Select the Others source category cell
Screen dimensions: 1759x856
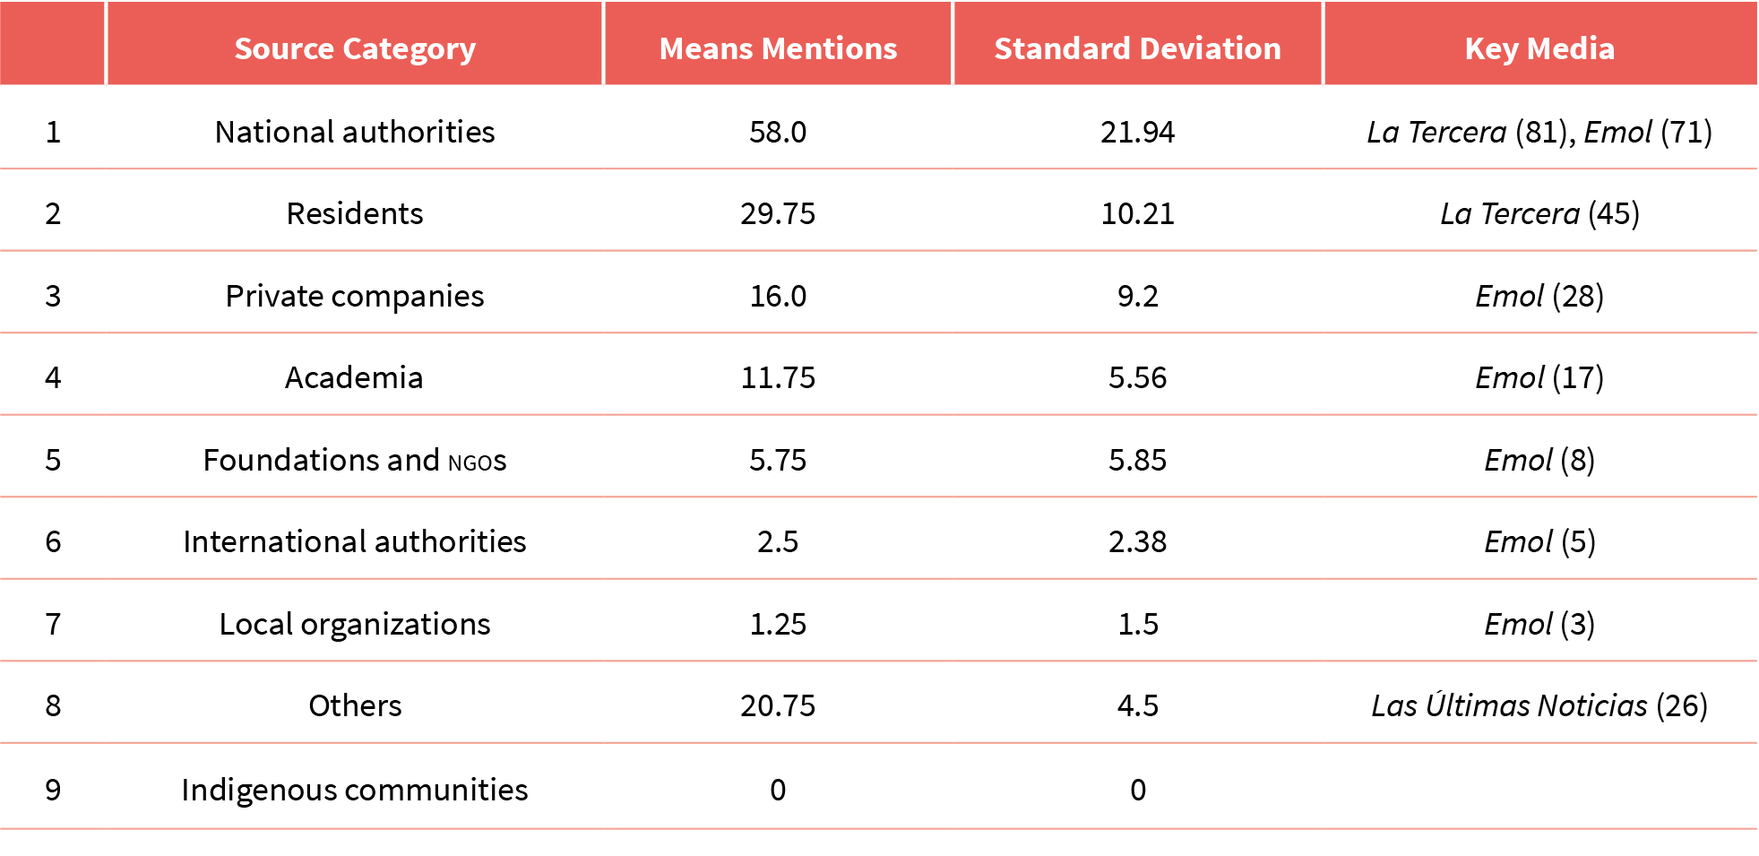(355, 705)
